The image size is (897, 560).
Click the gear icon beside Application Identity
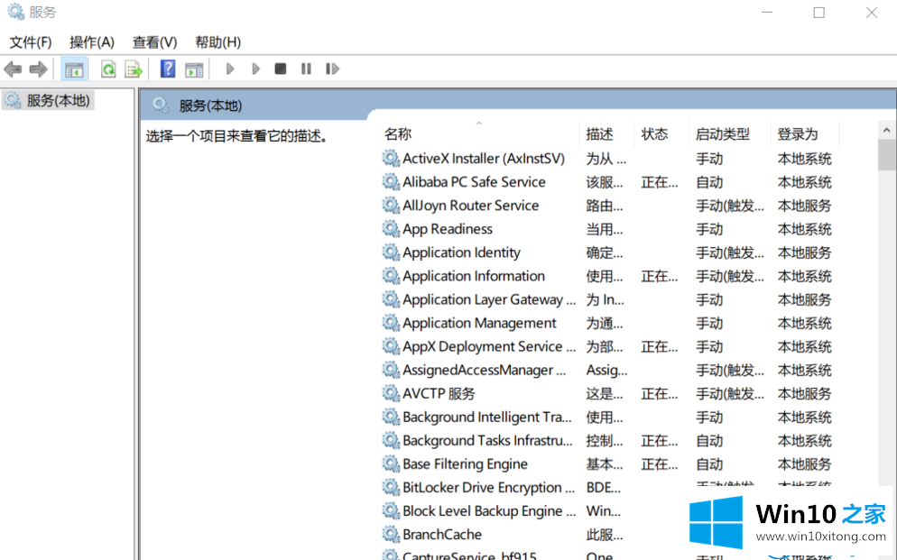pos(391,252)
